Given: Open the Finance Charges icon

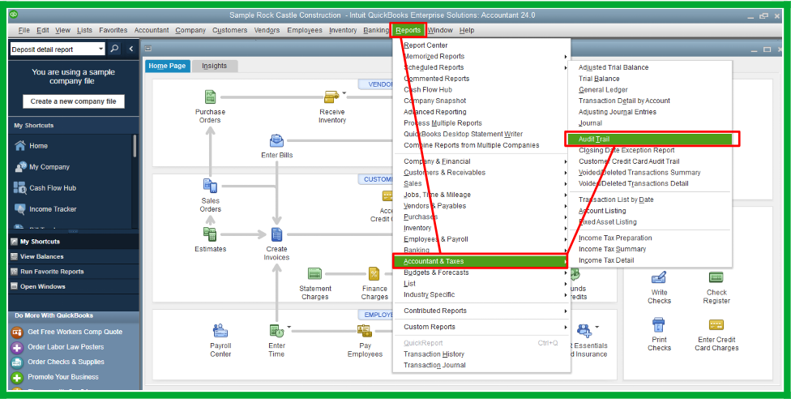Looking at the screenshot, I should 374,274.
